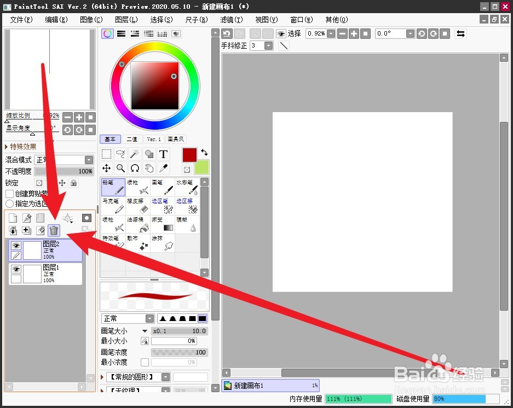
Task: Choose the 模糊 blur tool
Action: 187,224
